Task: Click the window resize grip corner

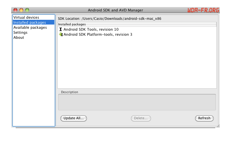Action: (218, 126)
